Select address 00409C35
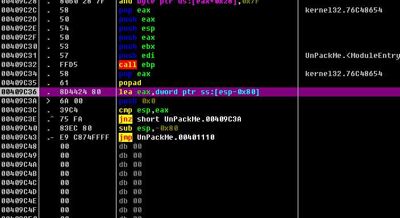Viewport: 400px width, 218px height. (x=19, y=83)
